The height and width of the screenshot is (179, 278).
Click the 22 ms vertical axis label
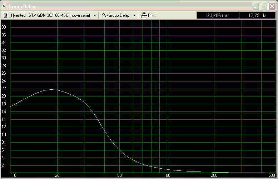[x=4, y=89]
